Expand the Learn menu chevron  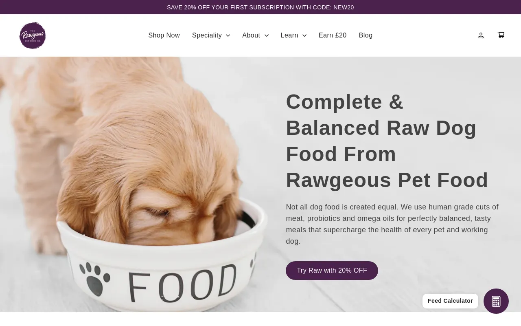coord(304,35)
